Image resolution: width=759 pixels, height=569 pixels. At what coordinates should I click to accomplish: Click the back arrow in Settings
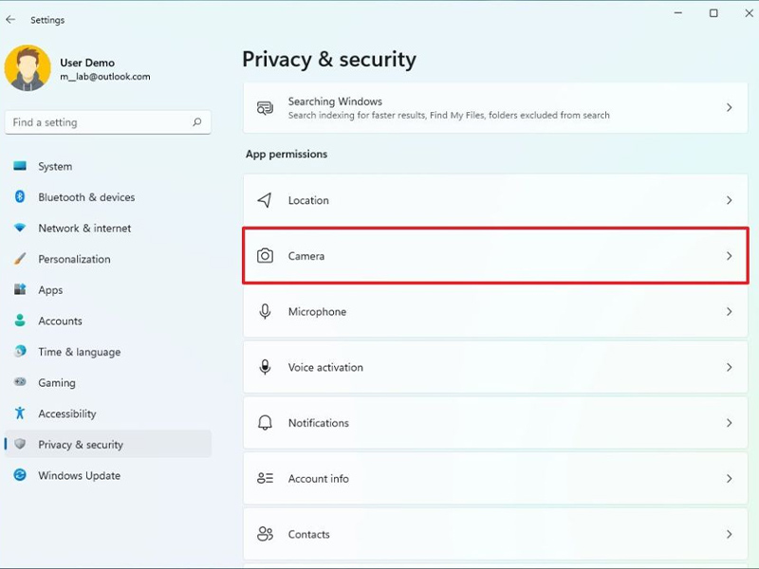click(10, 20)
